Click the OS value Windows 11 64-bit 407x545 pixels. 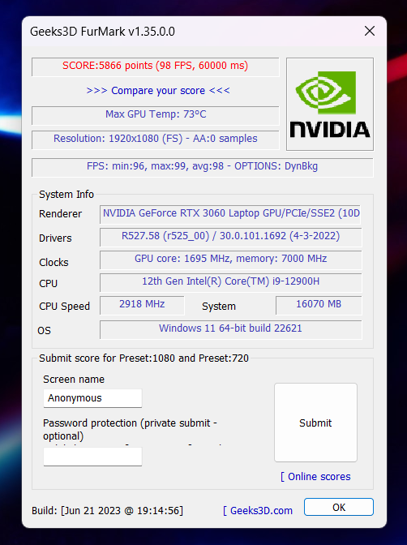click(x=231, y=329)
